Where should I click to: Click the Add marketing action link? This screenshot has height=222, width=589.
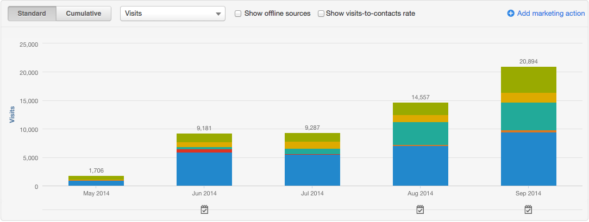pos(550,14)
